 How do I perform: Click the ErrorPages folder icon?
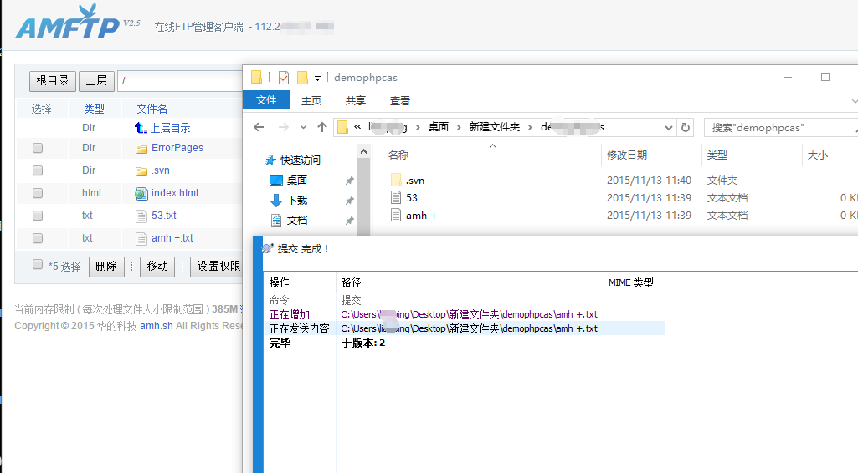tap(141, 149)
